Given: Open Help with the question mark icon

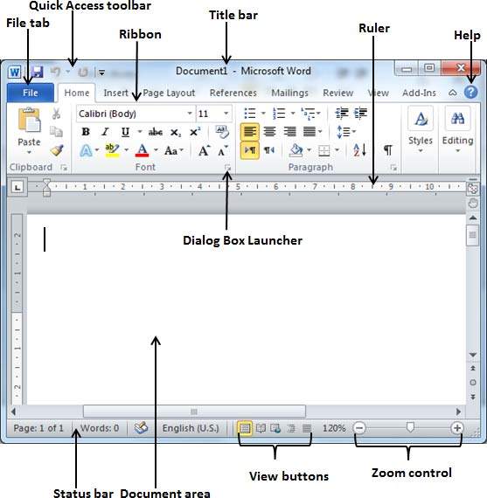Looking at the screenshot, I should coord(470,93).
